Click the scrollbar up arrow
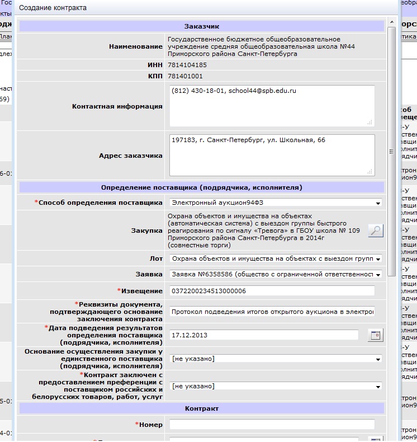 (392, 22)
